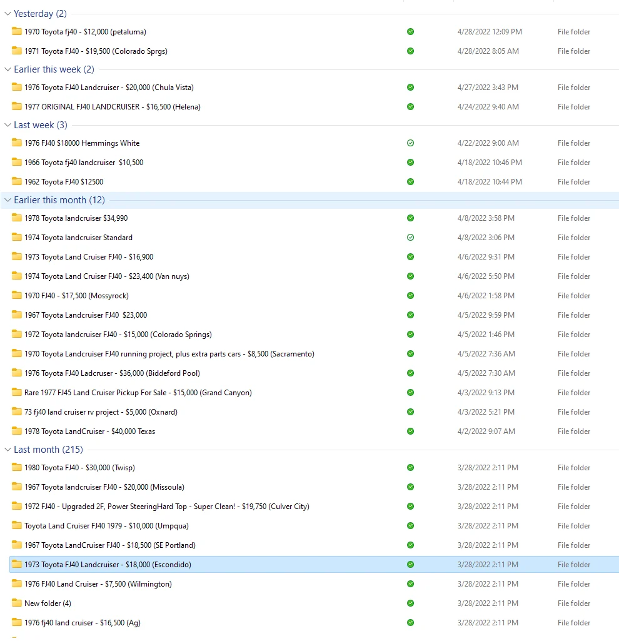The width and height of the screenshot is (619, 641).
Task: Select 1971 Toyota FJ40 Colorado Sprgs folder
Action: [96, 51]
